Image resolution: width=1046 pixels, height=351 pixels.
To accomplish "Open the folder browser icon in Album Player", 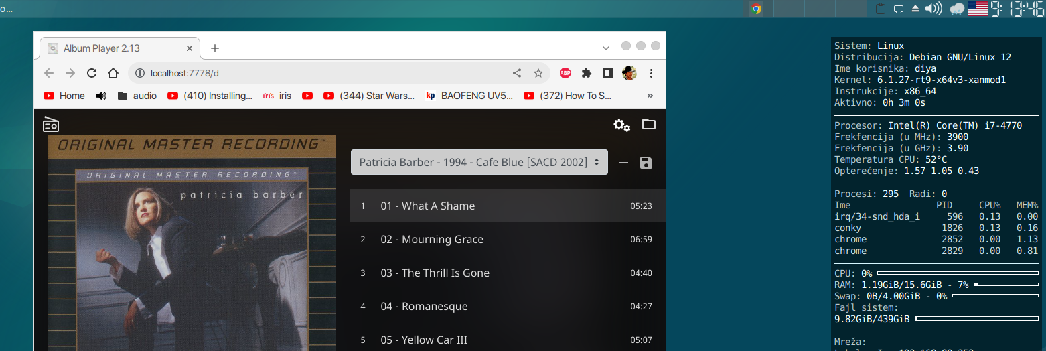I will [648, 124].
